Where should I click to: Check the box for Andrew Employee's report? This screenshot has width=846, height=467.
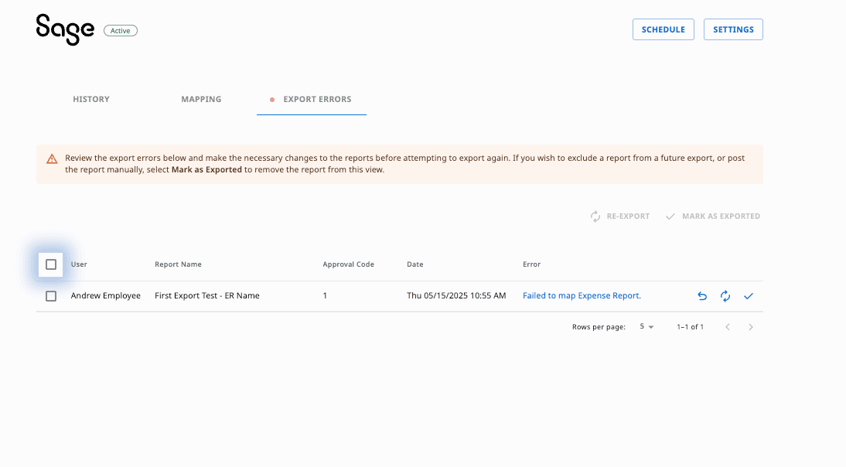pyautogui.click(x=51, y=296)
